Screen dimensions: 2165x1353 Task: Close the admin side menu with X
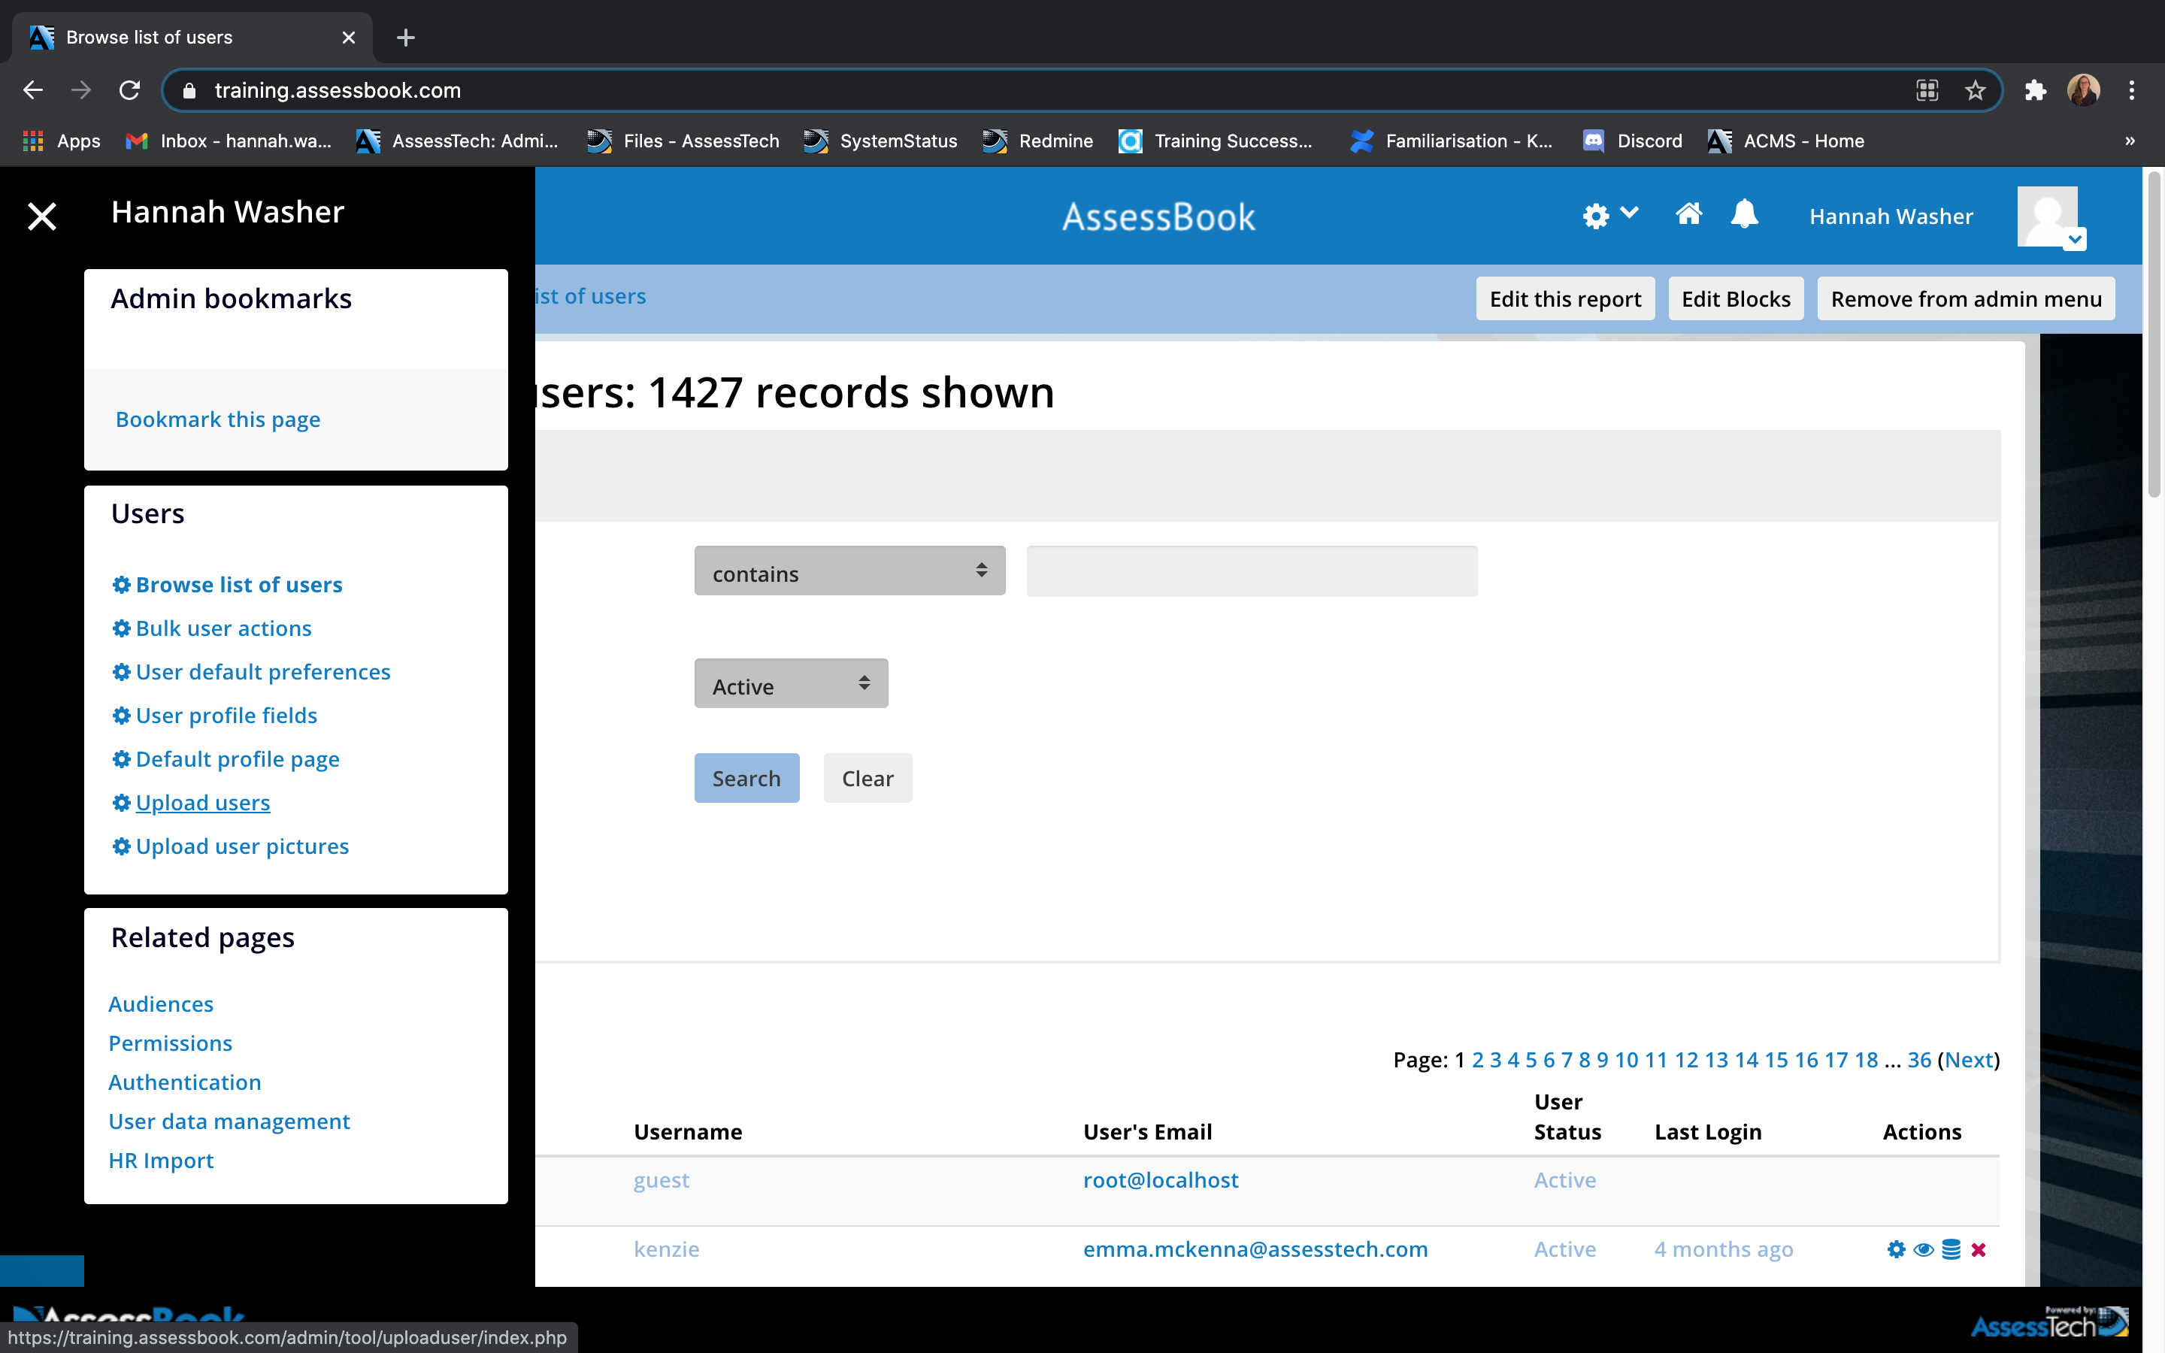click(x=41, y=216)
